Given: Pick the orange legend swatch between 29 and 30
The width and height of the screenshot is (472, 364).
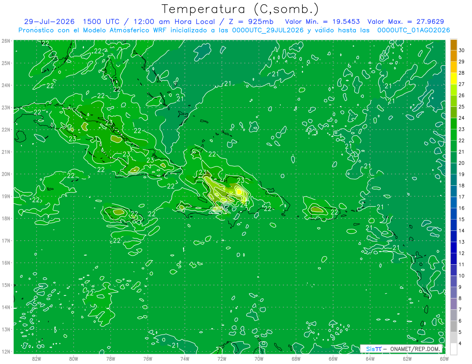Looking at the screenshot, I should (454, 56).
